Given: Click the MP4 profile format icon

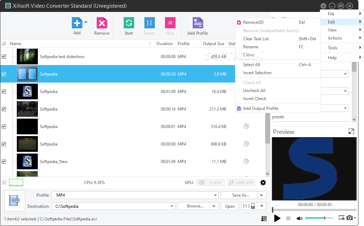Looking at the screenshot, I should click(15, 200).
